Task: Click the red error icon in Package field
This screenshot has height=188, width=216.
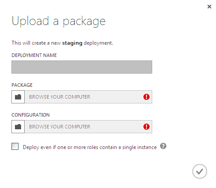Action: [x=146, y=97]
